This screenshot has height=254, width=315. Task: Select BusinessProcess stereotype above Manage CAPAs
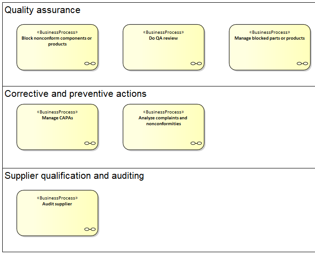(57, 112)
